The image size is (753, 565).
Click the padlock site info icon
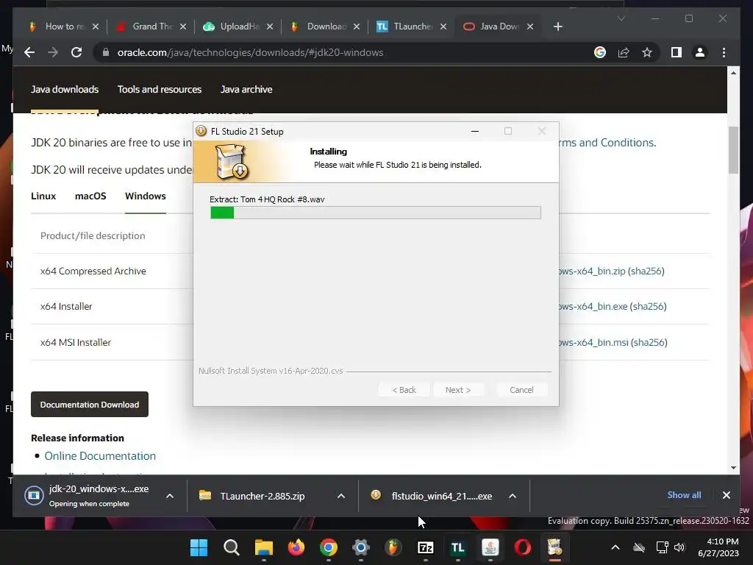pos(106,52)
